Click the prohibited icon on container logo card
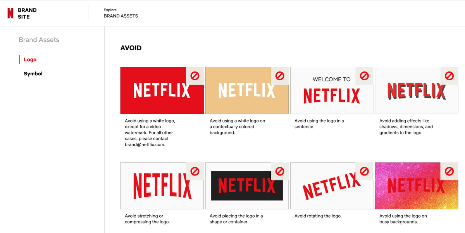Screen dimensions: 465x233 pyautogui.click(x=280, y=171)
